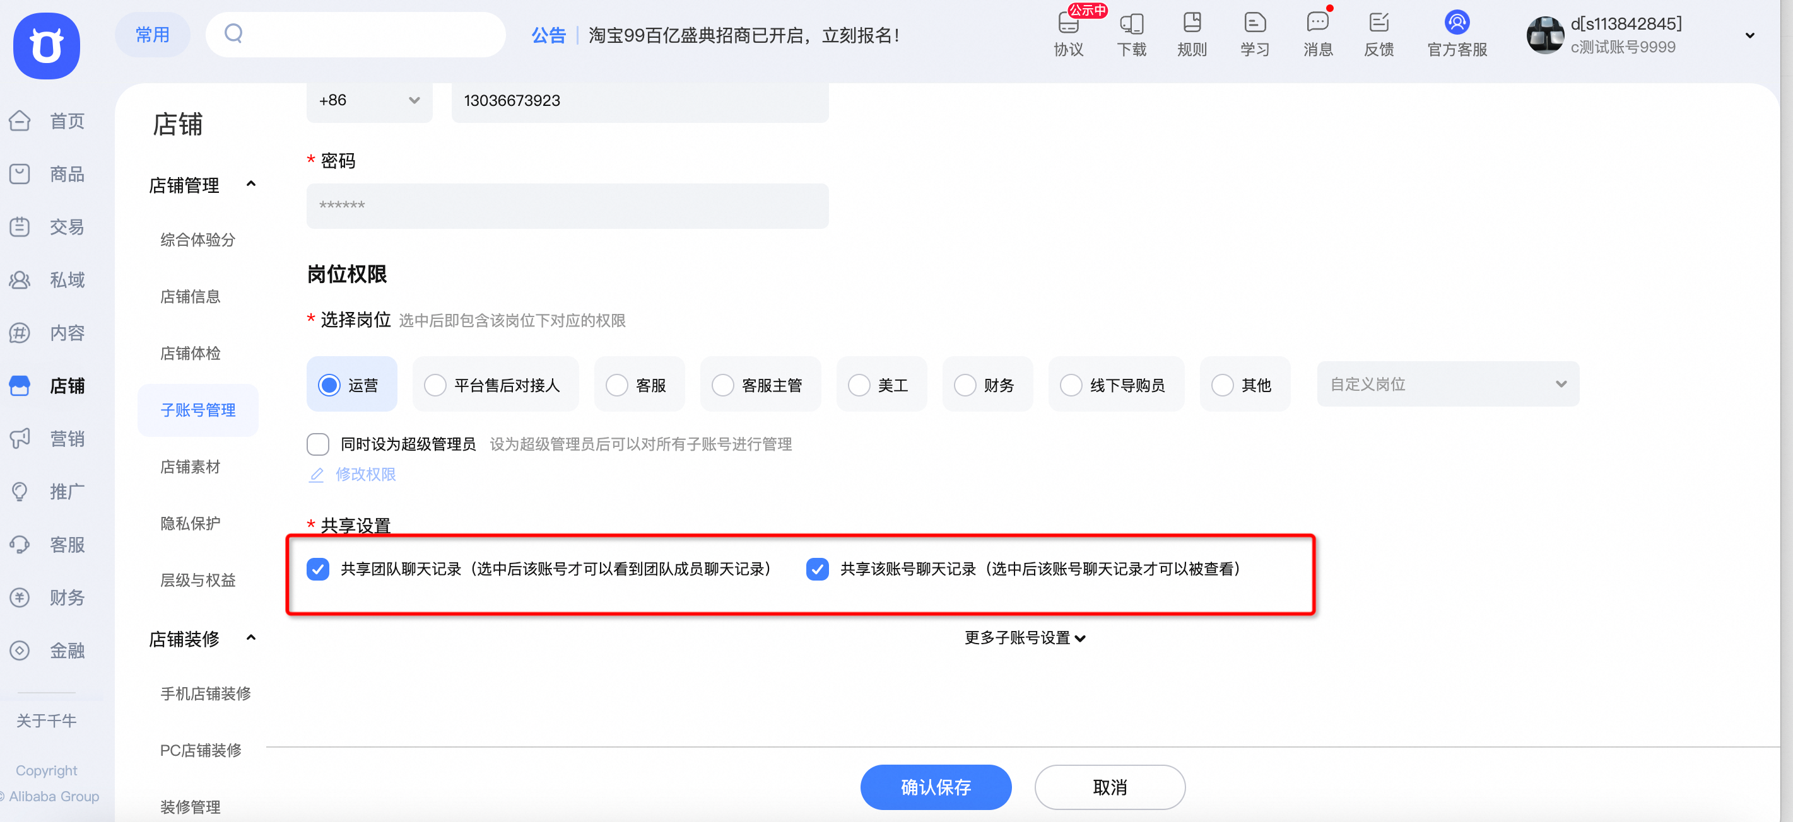1793x822 pixels.
Task: Open the 关于千牛 link
Action: tap(46, 721)
